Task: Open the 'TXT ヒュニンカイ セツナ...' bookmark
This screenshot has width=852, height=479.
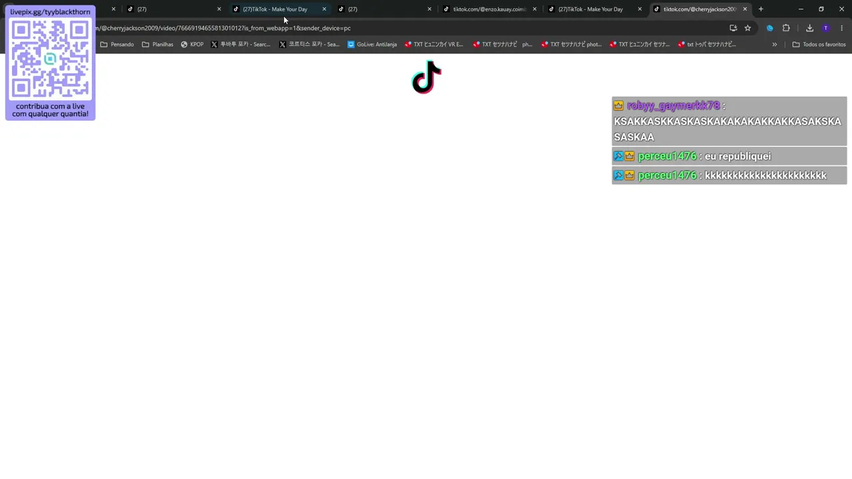Action: click(x=639, y=45)
